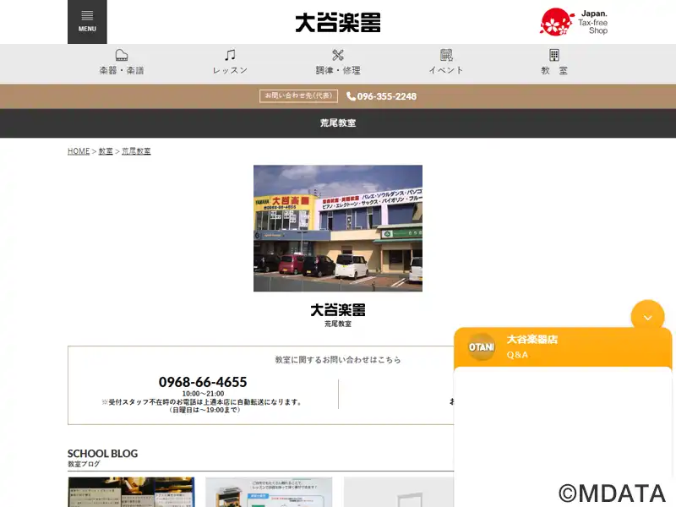Click the 10:00～21:00 hours text

pos(203,394)
